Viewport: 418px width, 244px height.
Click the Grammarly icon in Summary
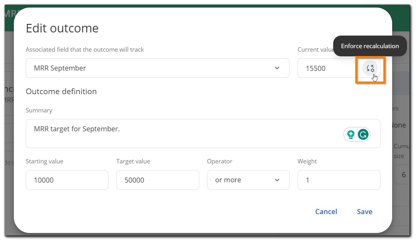363,135
